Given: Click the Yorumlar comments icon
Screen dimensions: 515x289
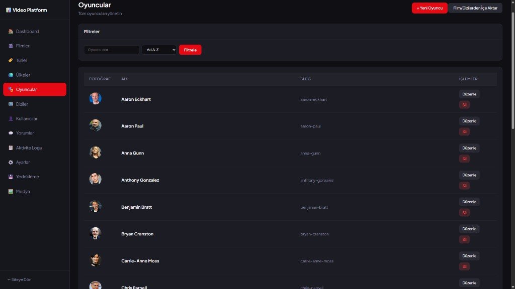Looking at the screenshot, I should pyautogui.click(x=11, y=133).
